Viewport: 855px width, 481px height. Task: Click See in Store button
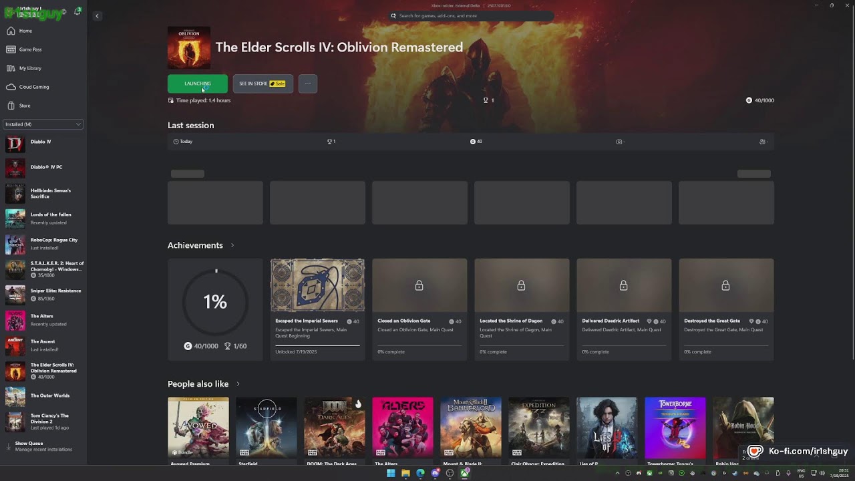(263, 84)
